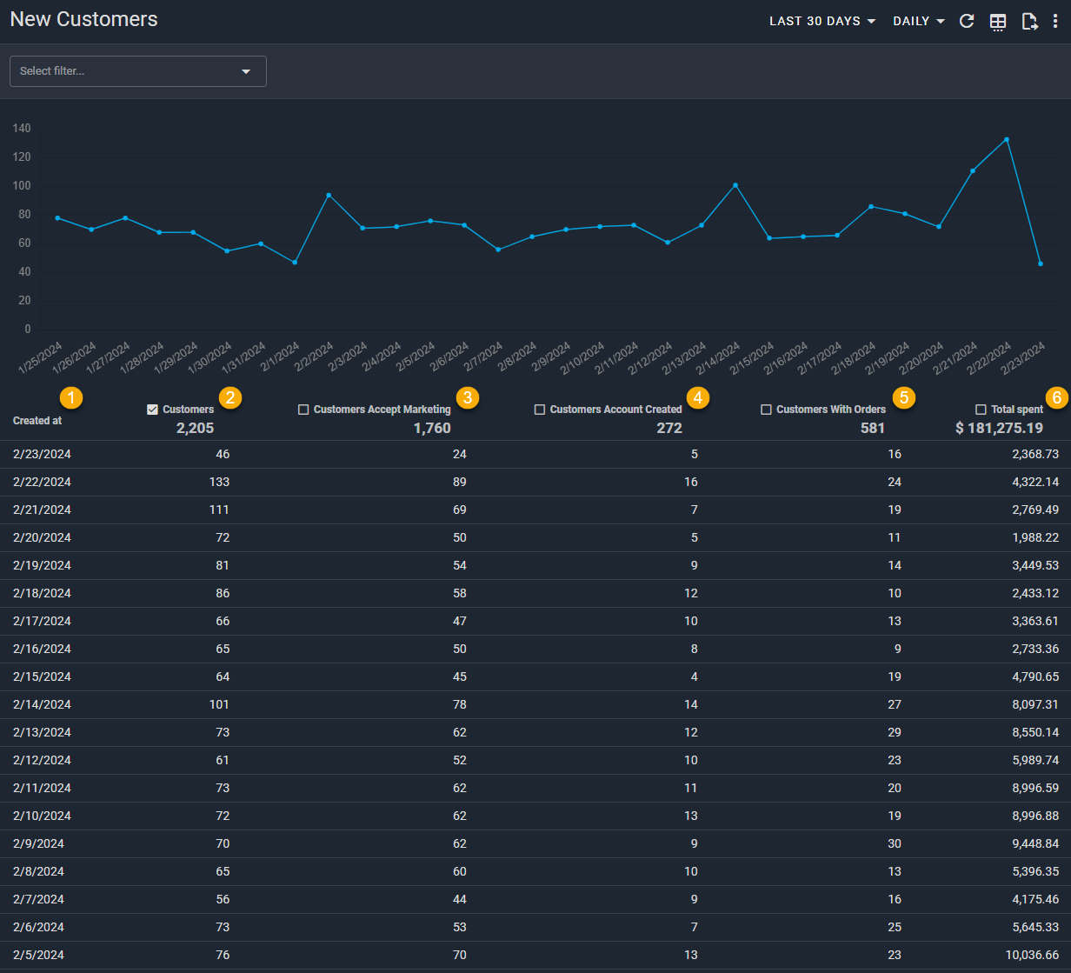This screenshot has width=1071, height=973.
Task: Open the Last 30 Days range dropdown
Action: click(822, 22)
